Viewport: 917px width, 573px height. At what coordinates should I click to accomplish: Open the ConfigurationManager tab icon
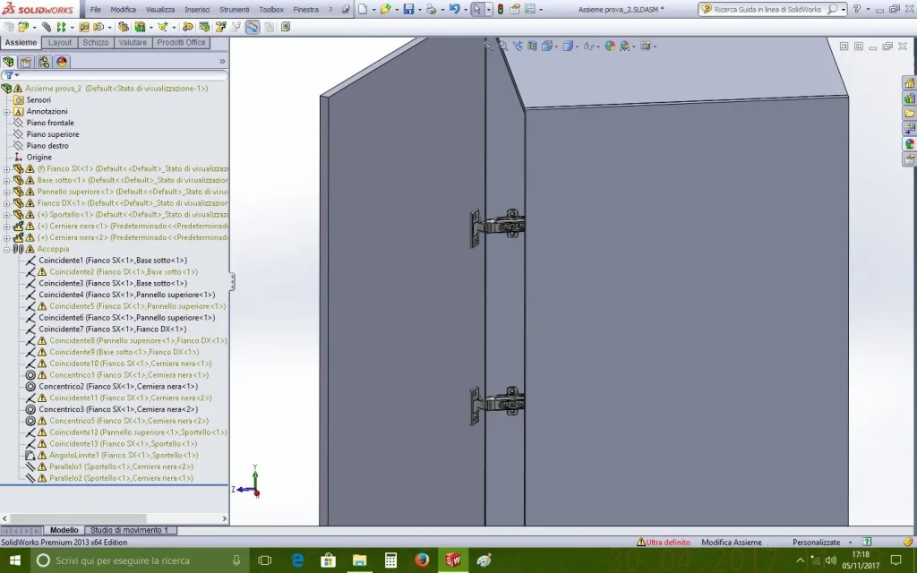tap(44, 62)
